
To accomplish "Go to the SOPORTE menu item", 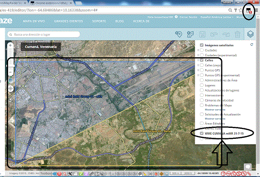I will pos(99,21).
